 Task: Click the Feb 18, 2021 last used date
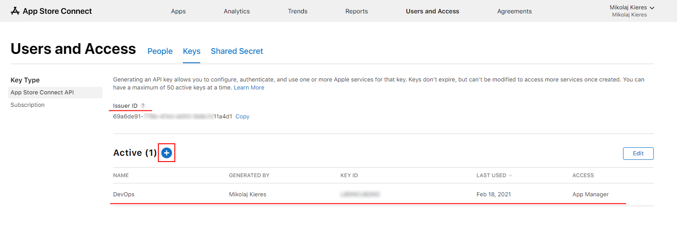click(494, 195)
